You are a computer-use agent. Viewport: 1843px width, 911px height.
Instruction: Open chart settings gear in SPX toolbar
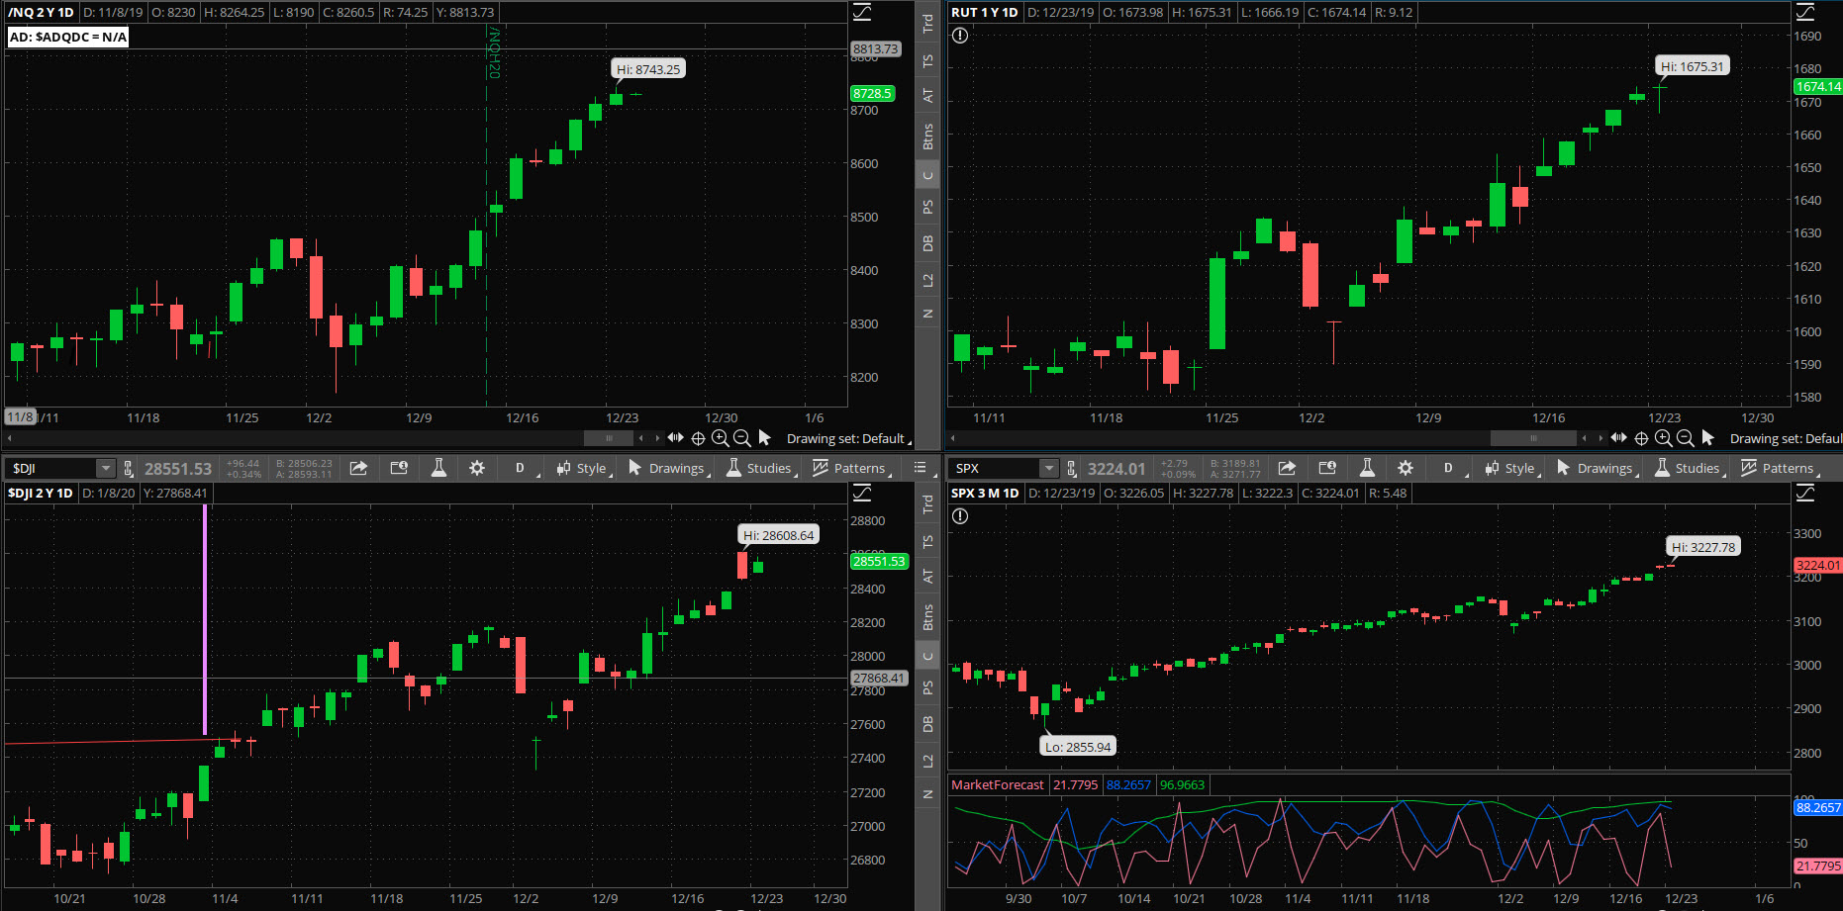(x=1406, y=468)
